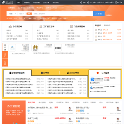The width and height of the screenshot is (124, 124).
Task: Switch to the 工厂 vertical side tab
Action: click(x=5, y=55)
